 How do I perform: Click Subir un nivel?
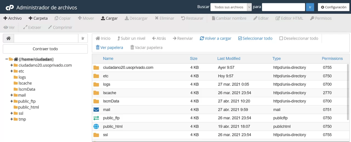point(131,39)
